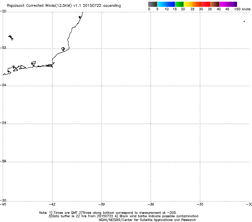Click the '>50 knots' legend label
This screenshot has height=222, width=252.
242,9
